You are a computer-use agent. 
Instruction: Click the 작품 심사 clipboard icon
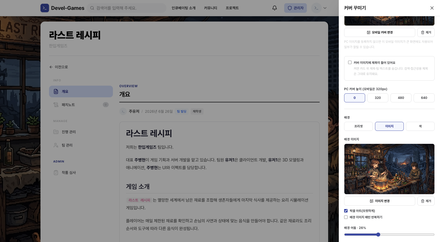click(56, 173)
